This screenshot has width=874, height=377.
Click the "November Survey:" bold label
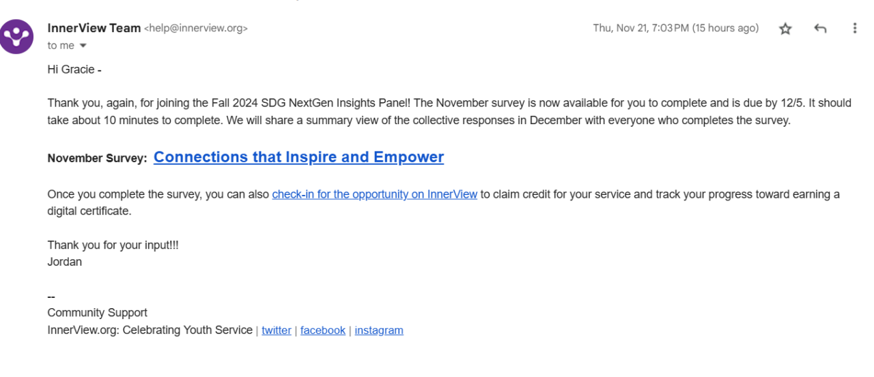click(97, 158)
